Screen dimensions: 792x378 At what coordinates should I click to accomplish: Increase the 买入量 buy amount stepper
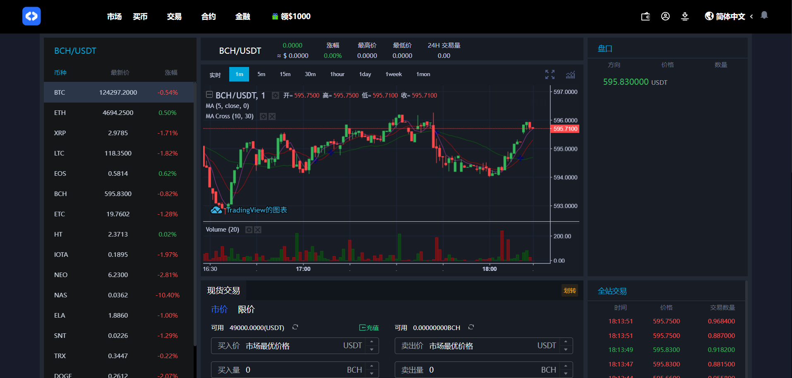click(372, 366)
